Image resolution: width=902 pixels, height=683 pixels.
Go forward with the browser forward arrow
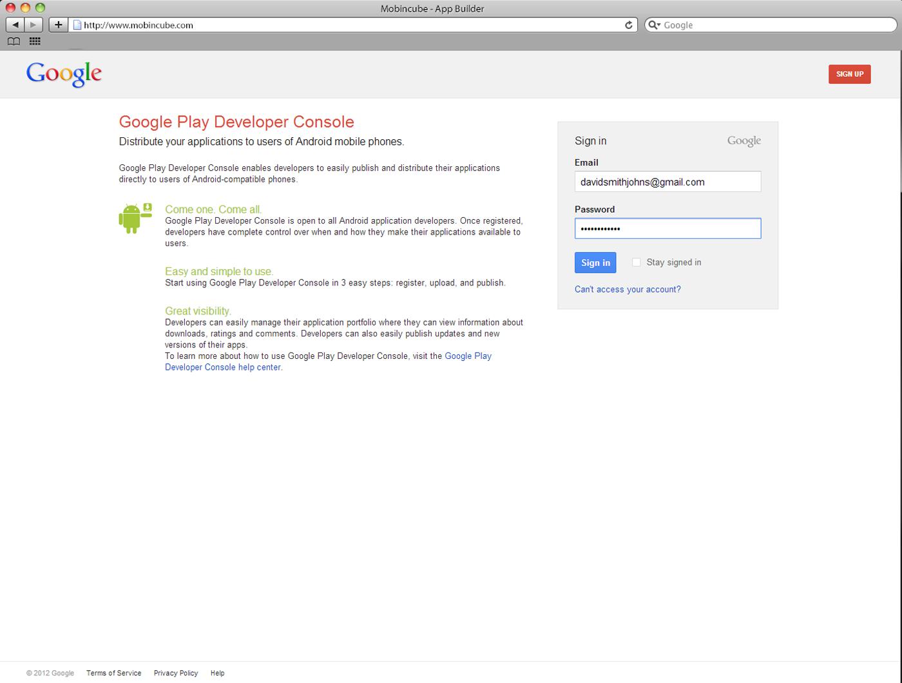click(34, 24)
